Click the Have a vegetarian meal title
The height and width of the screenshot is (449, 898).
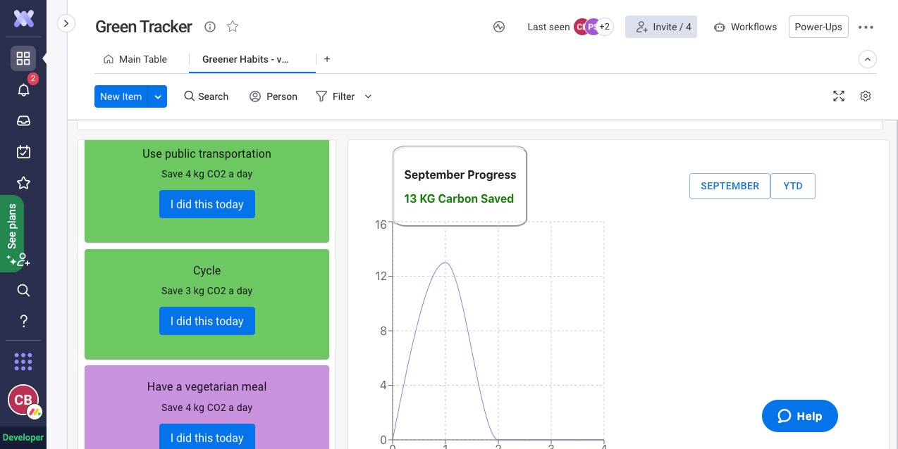(x=207, y=386)
